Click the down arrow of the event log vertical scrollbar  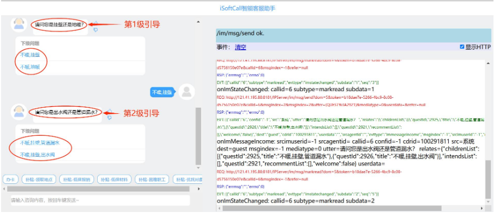[x=488, y=202]
